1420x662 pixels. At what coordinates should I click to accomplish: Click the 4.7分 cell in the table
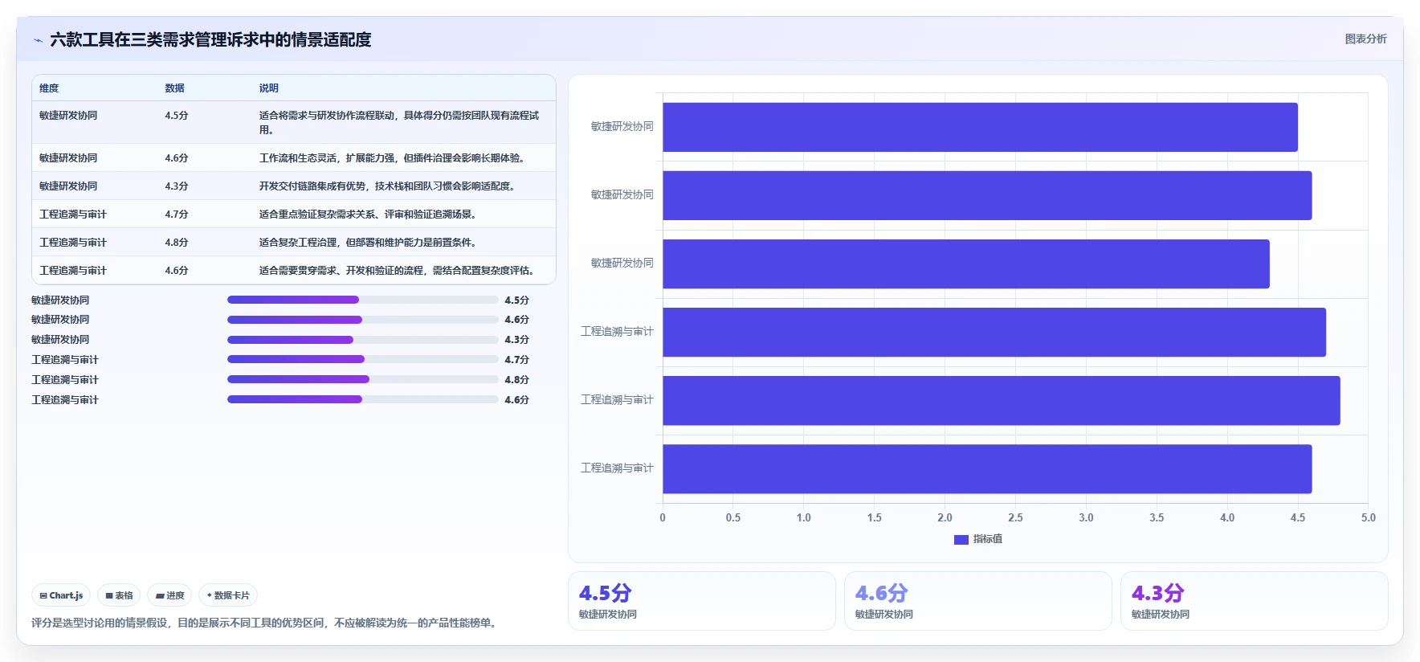tap(177, 215)
